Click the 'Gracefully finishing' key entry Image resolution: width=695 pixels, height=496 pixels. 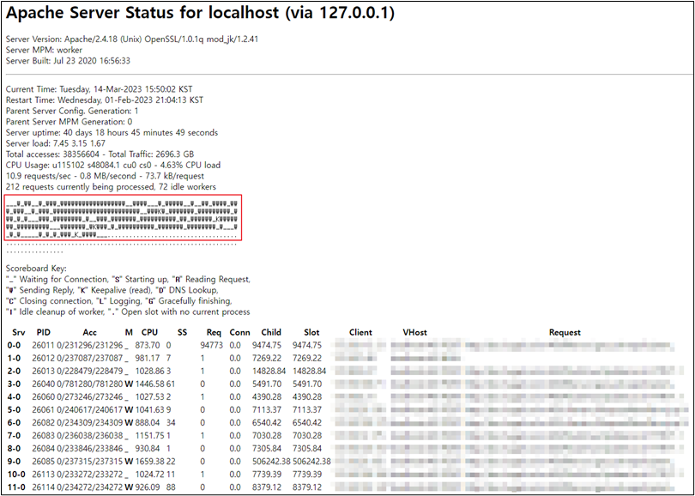[190, 301]
